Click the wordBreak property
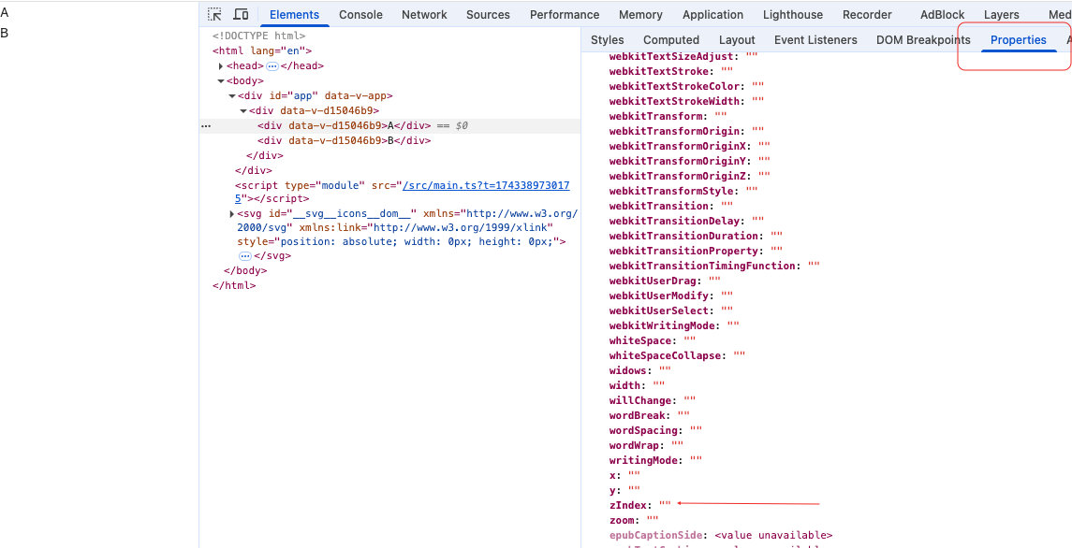This screenshot has width=1072, height=548. 650,415
